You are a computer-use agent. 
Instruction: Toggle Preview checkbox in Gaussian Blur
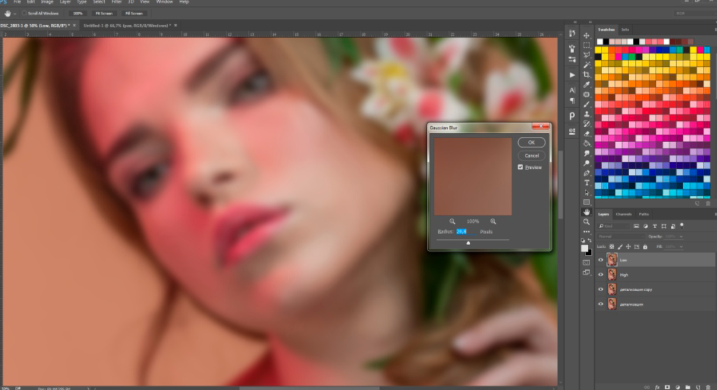(x=521, y=167)
